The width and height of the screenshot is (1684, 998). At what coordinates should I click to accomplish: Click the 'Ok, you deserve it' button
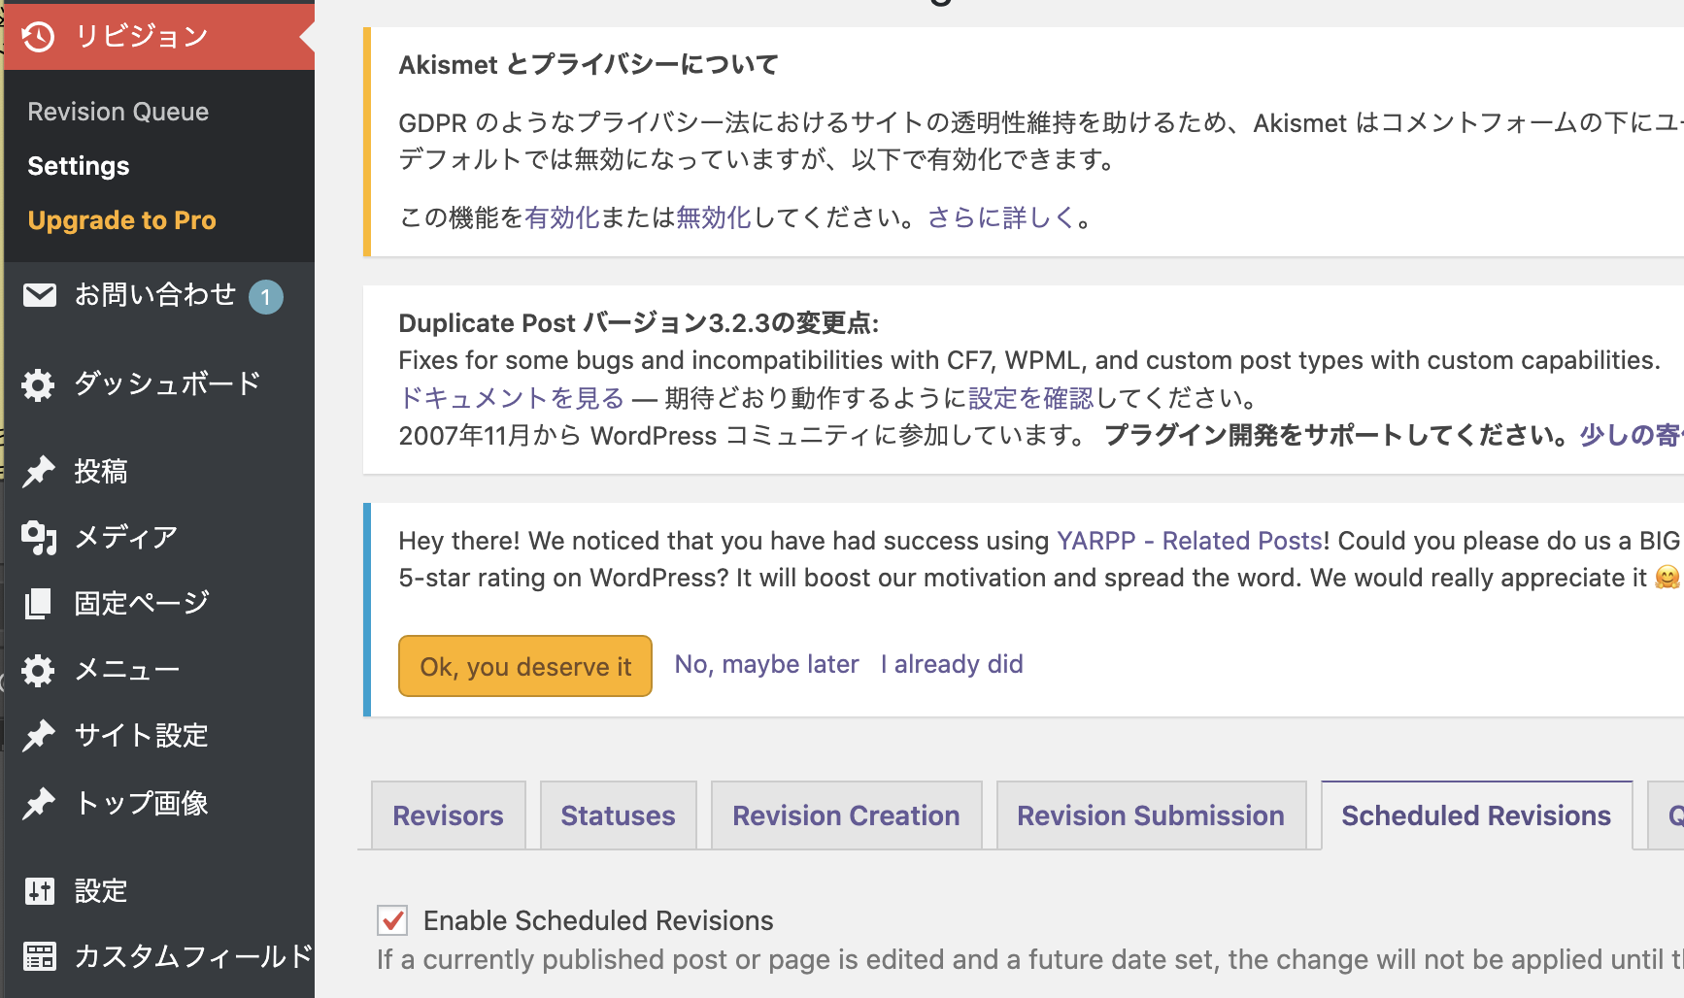[x=525, y=666]
